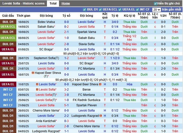
Task: Click red card icon before Levski Sofia on 11/07/25
Action: (x=37, y=84)
